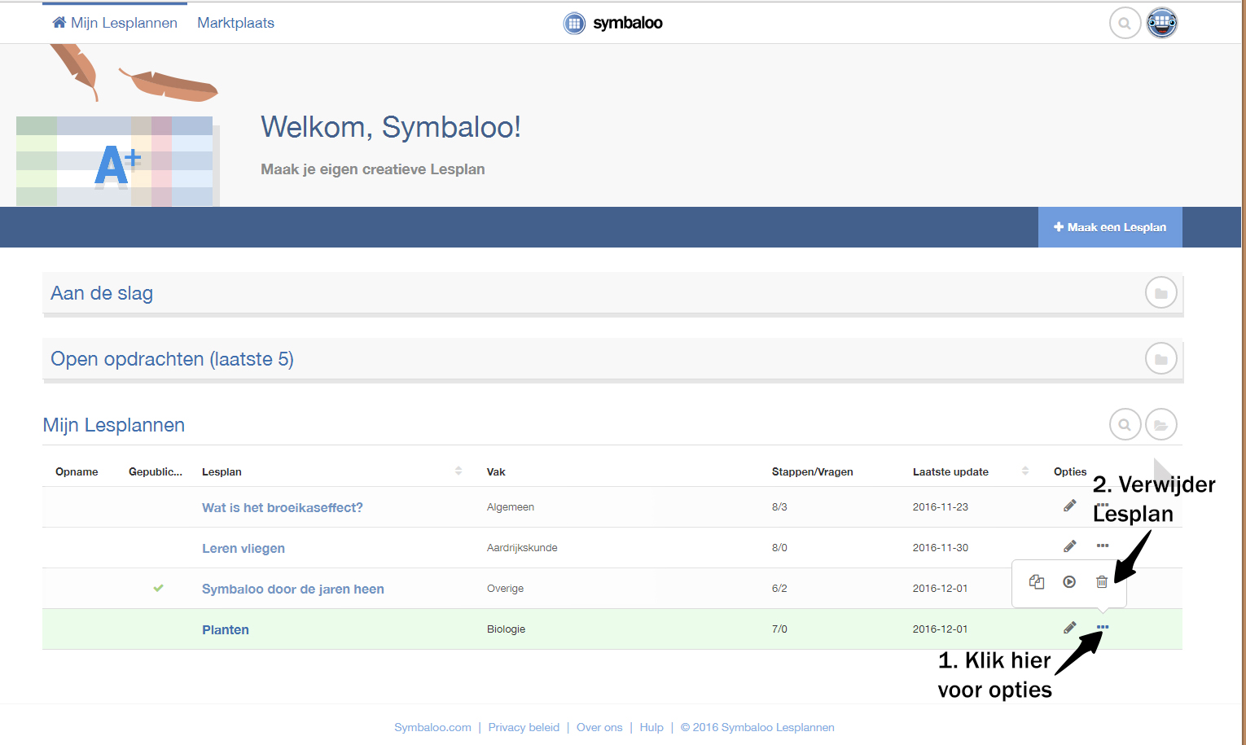Edit the Planten lesplan with pencil icon
1246x745 pixels.
click(1070, 628)
